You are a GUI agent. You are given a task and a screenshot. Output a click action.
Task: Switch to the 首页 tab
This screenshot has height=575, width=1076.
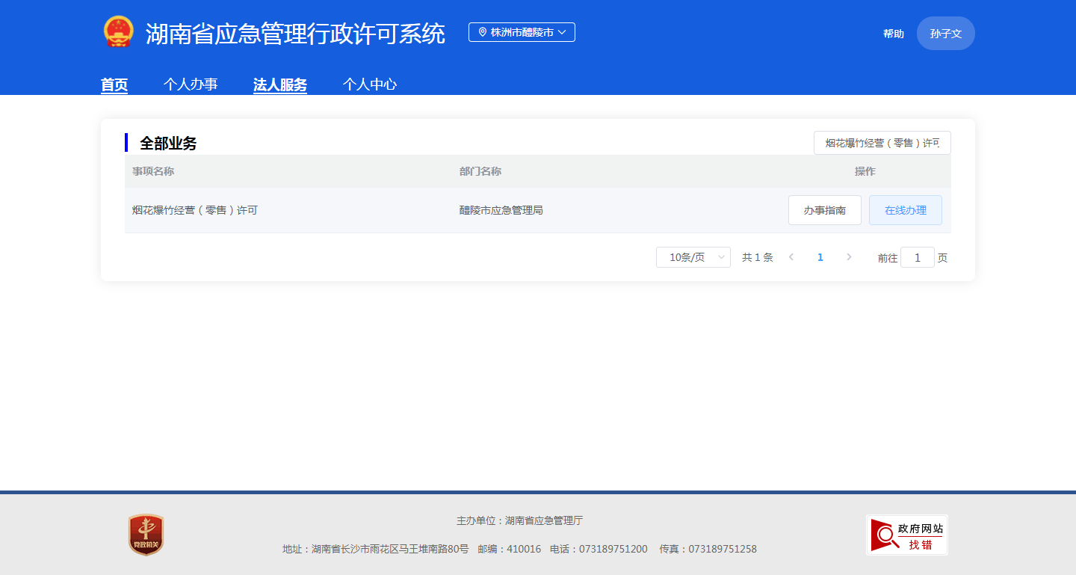click(114, 84)
